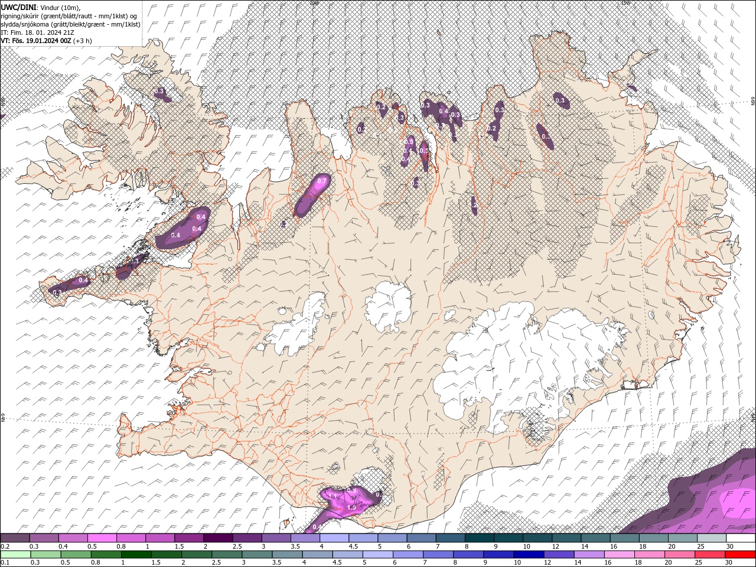The width and height of the screenshot is (756, 567).
Task: Click the white snow swatch starting at 30
Action: (x=741, y=538)
